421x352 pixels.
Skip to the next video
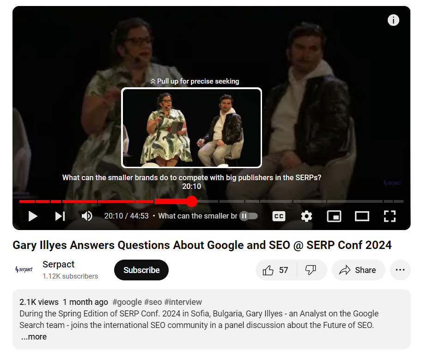(x=60, y=216)
